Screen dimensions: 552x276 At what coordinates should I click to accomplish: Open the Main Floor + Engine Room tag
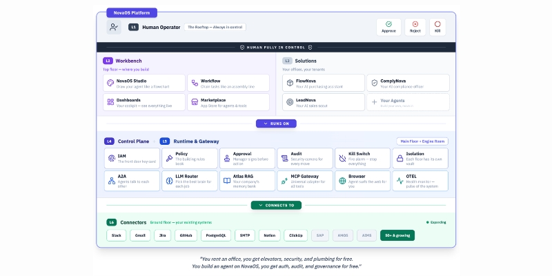tap(422, 141)
